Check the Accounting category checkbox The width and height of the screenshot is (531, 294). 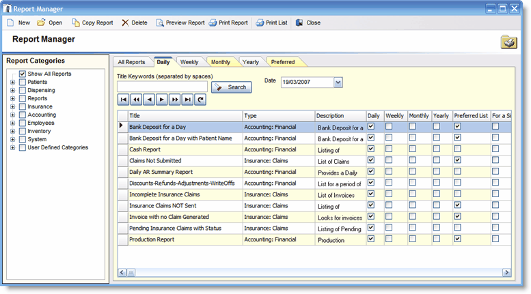point(23,115)
